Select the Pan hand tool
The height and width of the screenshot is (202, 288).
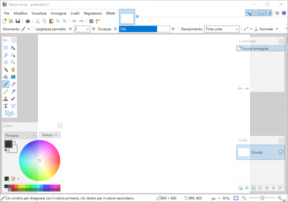pyautogui.click(x=13, y=70)
